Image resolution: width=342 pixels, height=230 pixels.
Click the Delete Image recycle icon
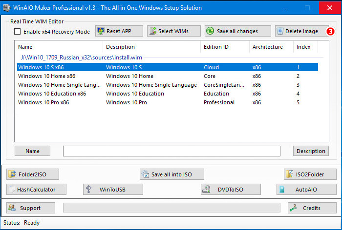pyautogui.click(x=280, y=31)
